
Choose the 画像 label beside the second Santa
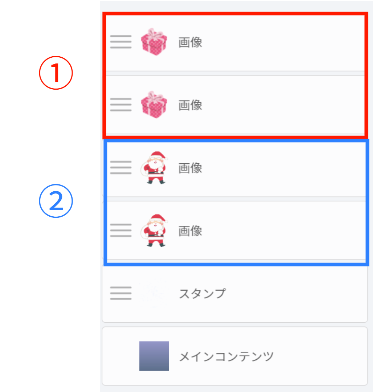click(190, 231)
